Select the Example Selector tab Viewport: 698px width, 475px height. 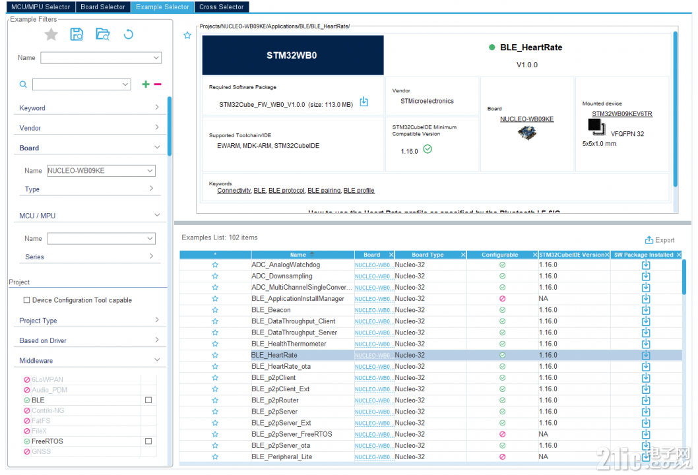tap(162, 7)
